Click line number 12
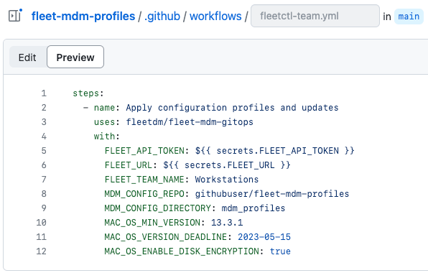Screen dimensions: 428x273 click(41, 251)
